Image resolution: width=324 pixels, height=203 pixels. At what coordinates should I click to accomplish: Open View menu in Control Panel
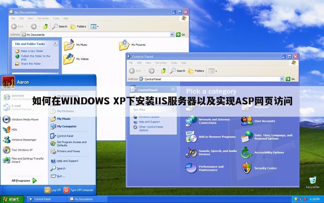click(148, 63)
